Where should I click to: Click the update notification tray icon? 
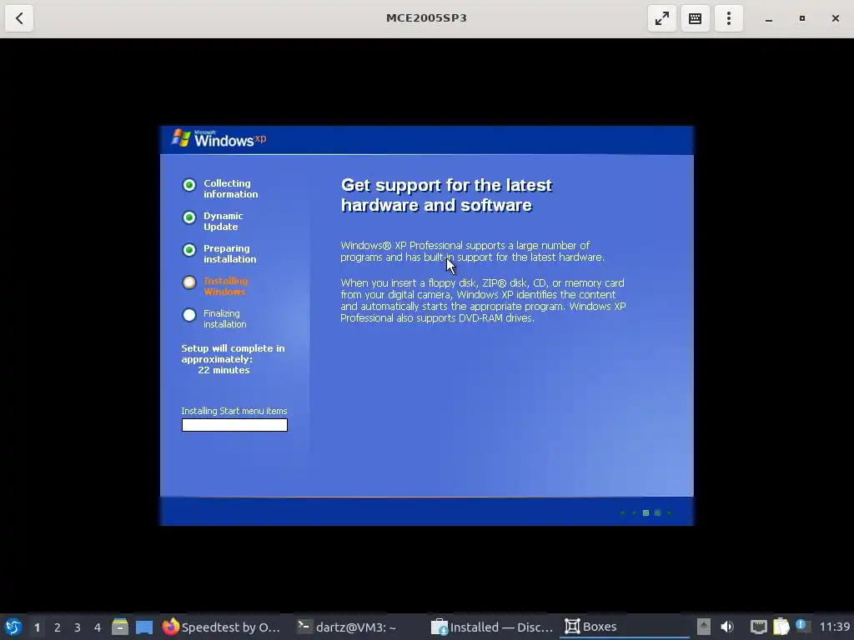tap(801, 625)
